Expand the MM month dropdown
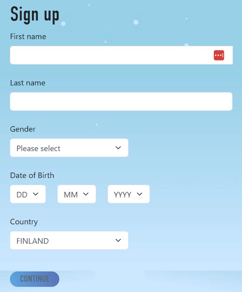 [76, 194]
